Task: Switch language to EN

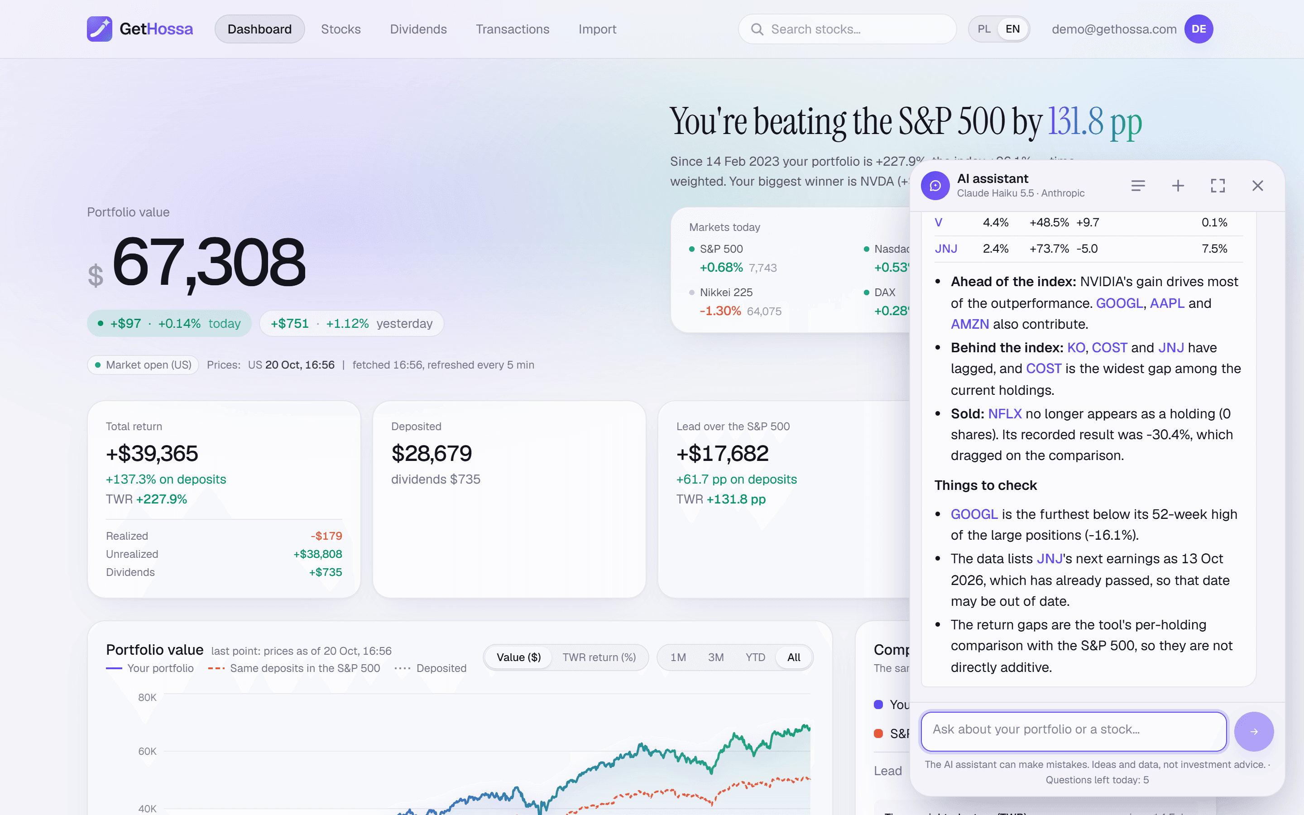Action: pyautogui.click(x=1012, y=29)
